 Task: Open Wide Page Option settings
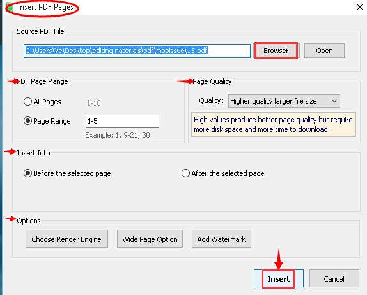[x=150, y=239]
